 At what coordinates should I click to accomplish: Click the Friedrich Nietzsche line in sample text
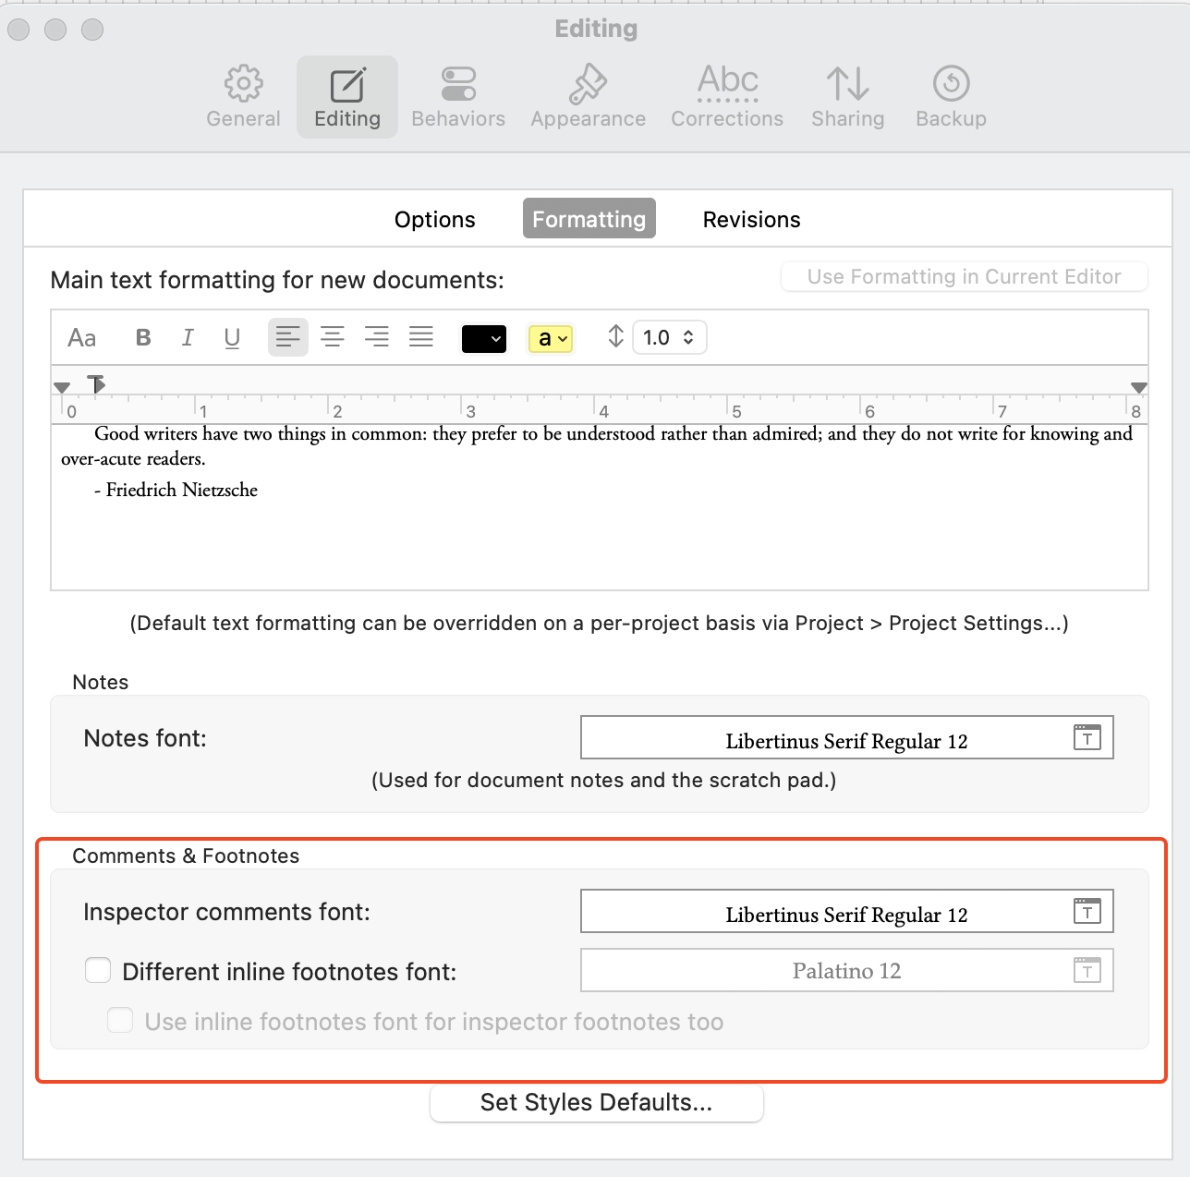(176, 490)
